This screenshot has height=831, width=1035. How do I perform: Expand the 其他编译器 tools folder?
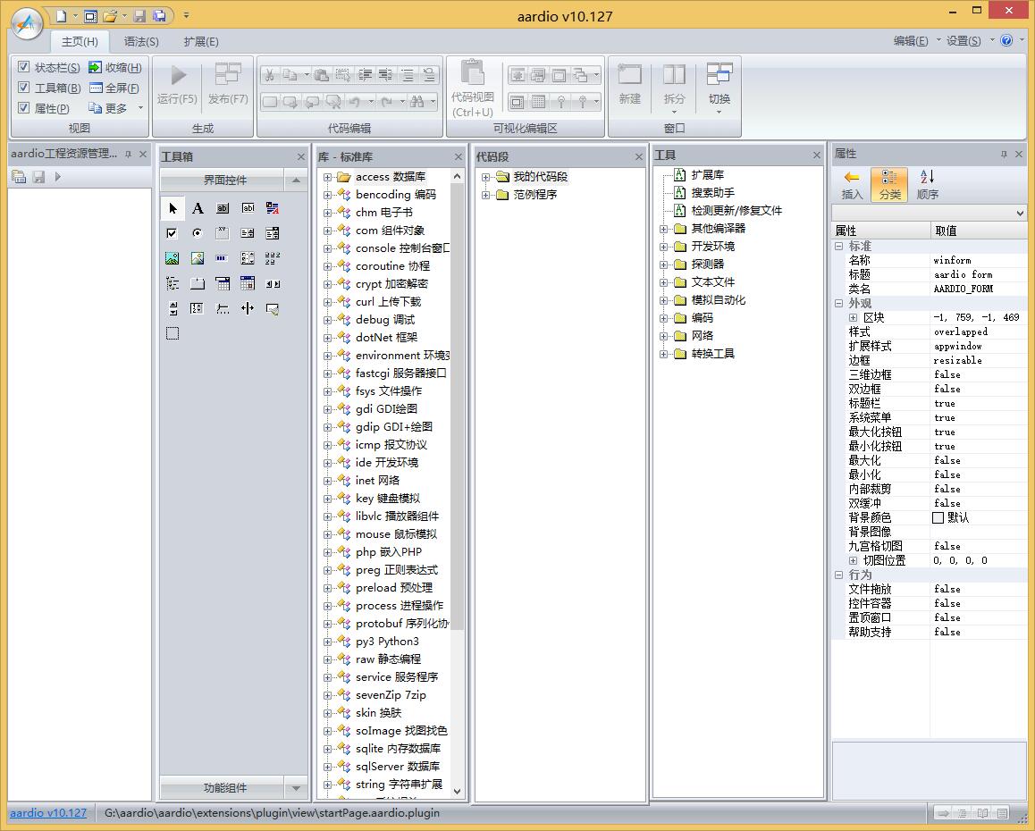coord(663,229)
